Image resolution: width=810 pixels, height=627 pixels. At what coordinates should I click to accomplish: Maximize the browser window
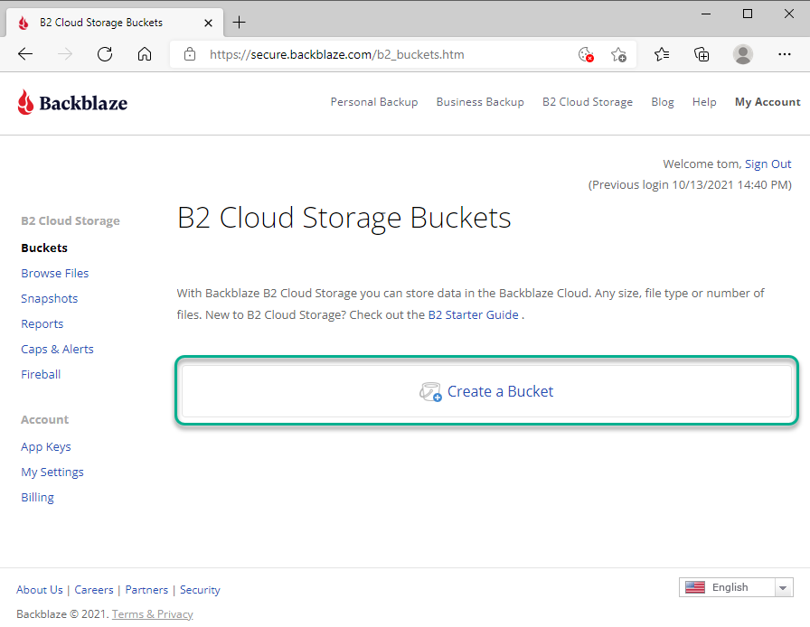coord(748,14)
